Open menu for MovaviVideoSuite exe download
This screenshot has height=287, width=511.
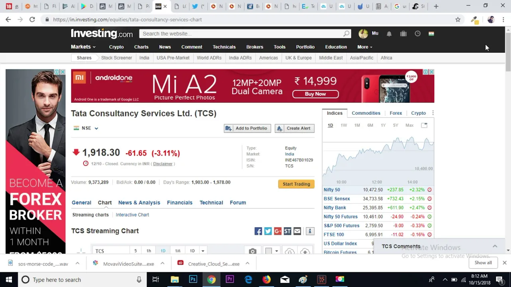point(162,263)
